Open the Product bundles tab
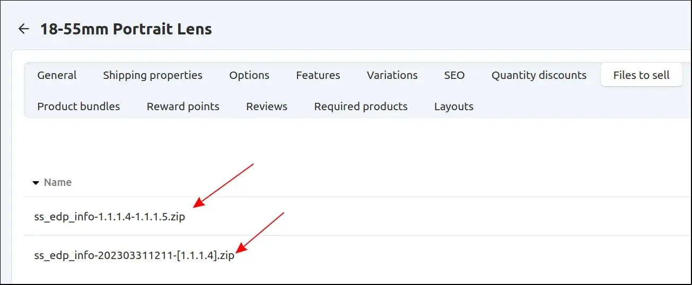692x285 pixels. (x=78, y=106)
